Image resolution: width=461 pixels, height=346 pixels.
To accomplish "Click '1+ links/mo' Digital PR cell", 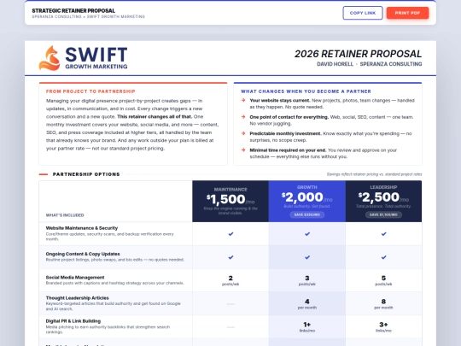I will click(307, 327).
